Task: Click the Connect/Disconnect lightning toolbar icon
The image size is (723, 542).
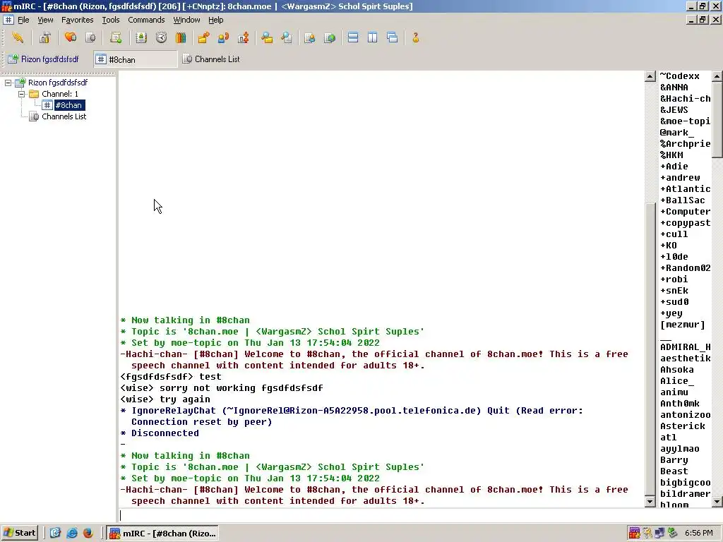Action: [18, 38]
